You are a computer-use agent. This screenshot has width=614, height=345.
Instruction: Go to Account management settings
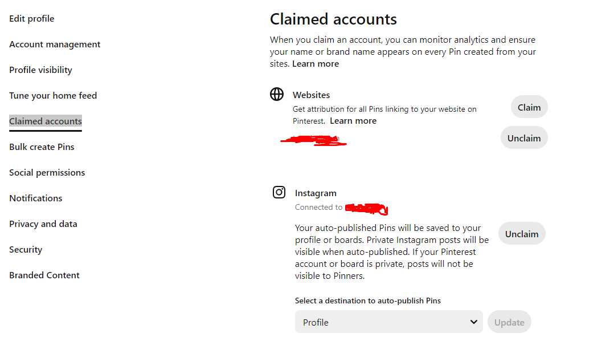55,44
